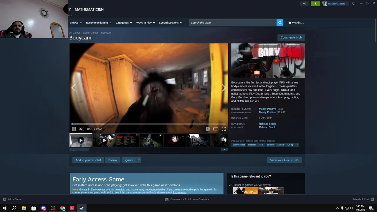
Task: Show more tags with the plus button
Action: pyautogui.click(x=297, y=145)
